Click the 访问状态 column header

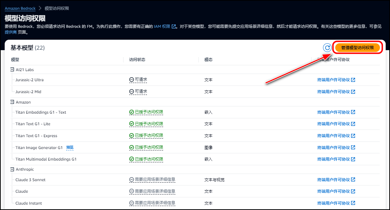tap(137, 60)
